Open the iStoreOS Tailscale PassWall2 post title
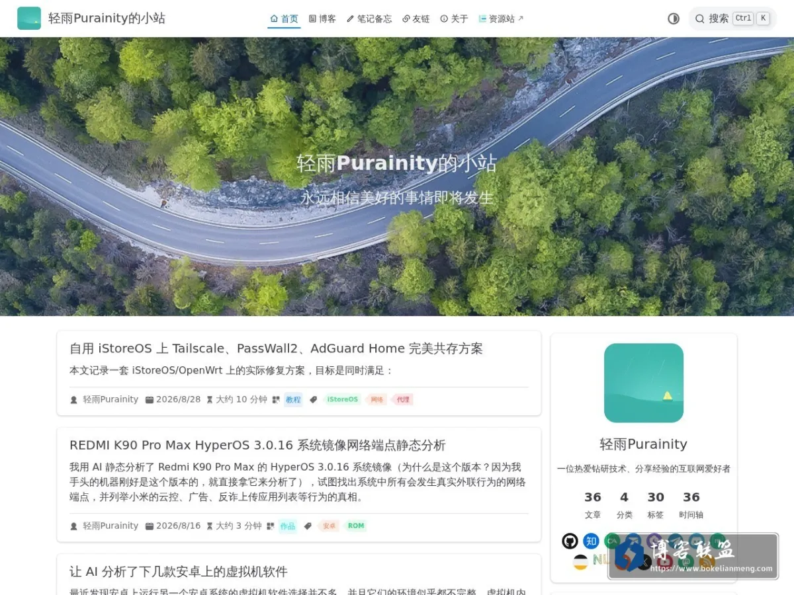This screenshot has height=595, width=794. [x=276, y=348]
